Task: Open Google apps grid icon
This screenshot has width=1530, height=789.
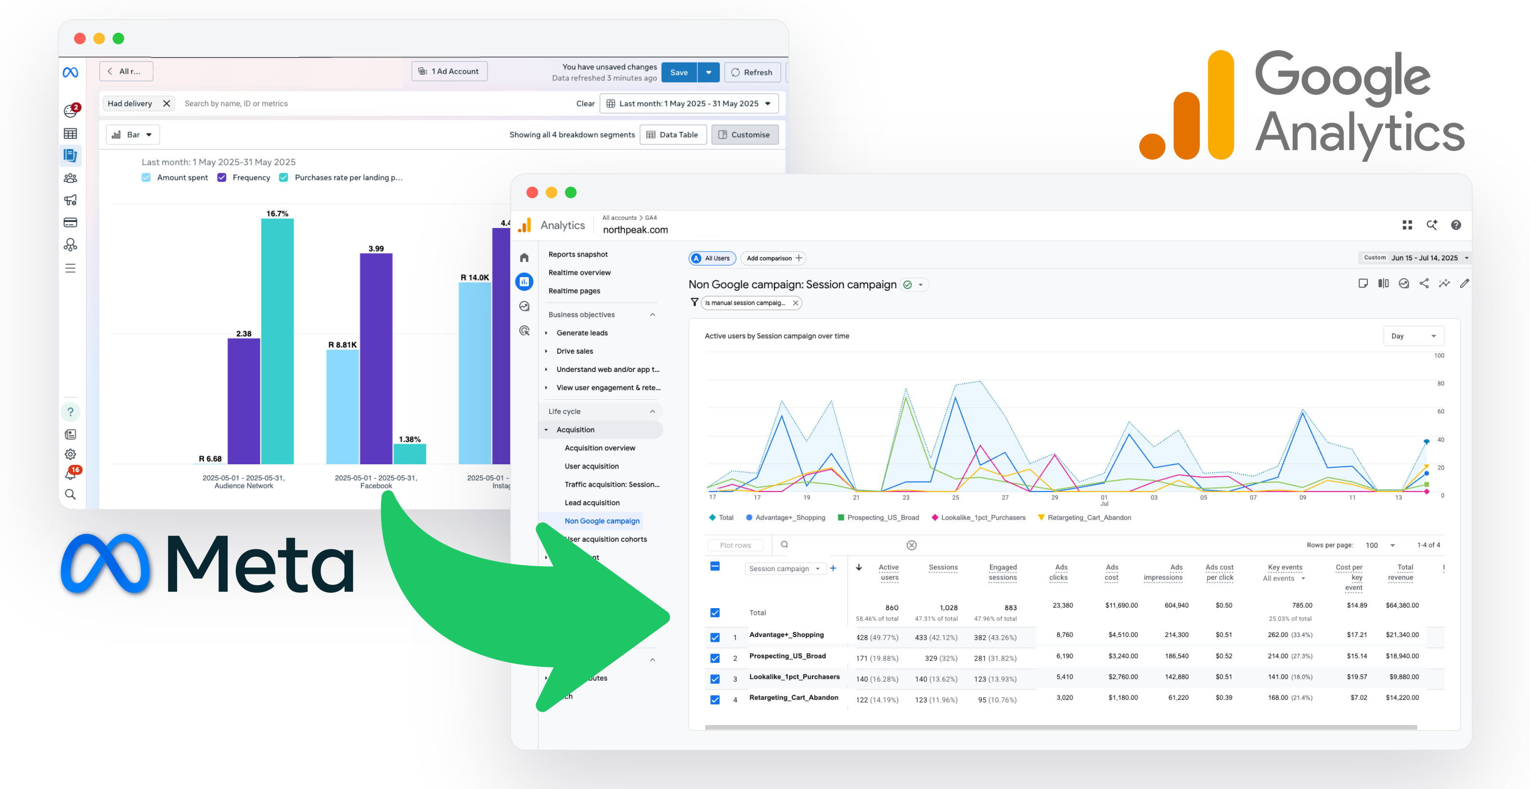Action: pos(1407,225)
